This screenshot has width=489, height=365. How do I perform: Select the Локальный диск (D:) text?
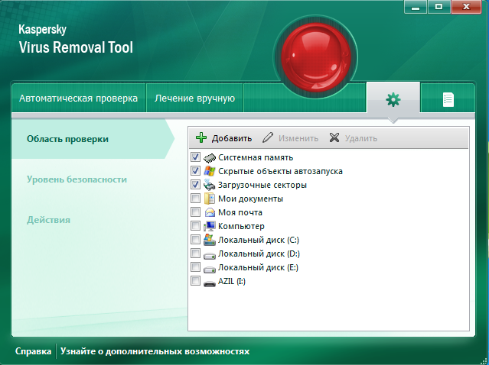[x=259, y=254]
